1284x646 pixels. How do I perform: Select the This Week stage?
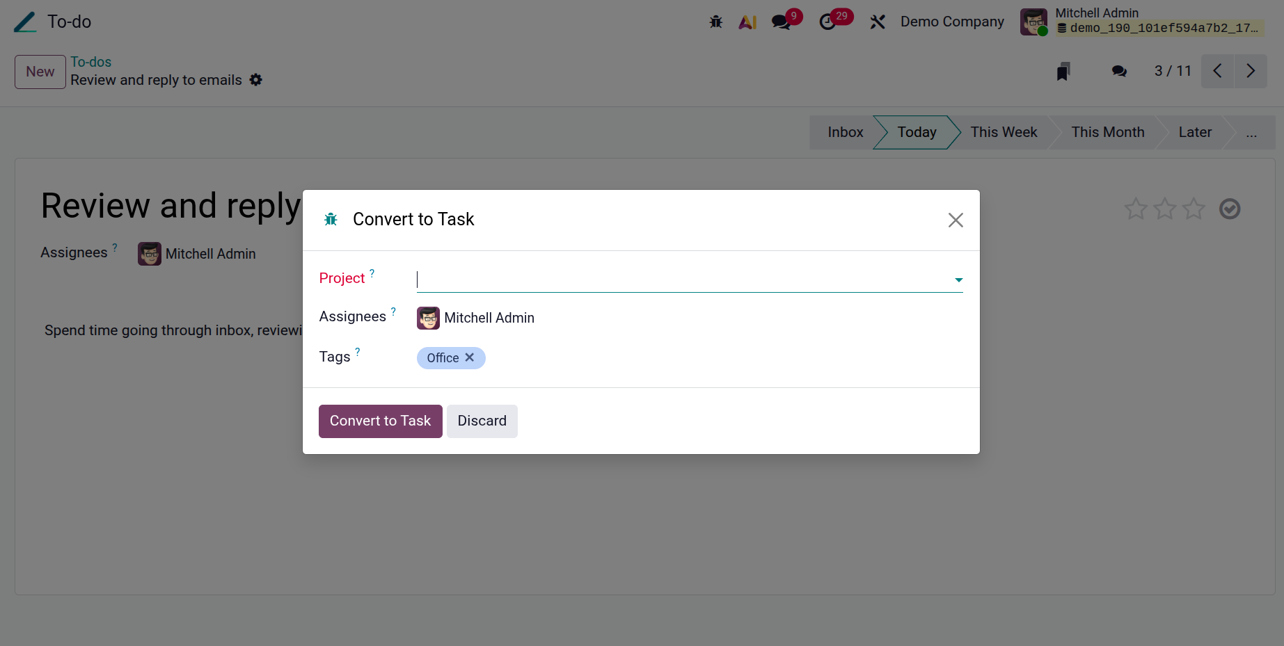click(x=1004, y=133)
